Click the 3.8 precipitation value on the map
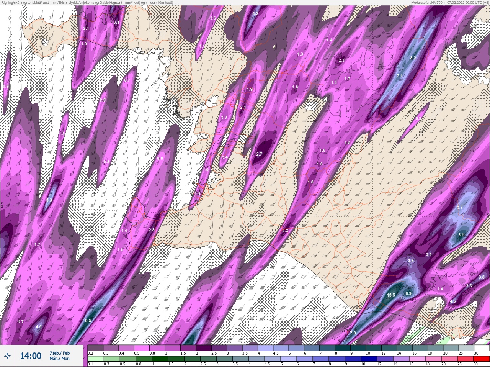The height and width of the screenshot is (367, 490). click(x=482, y=277)
